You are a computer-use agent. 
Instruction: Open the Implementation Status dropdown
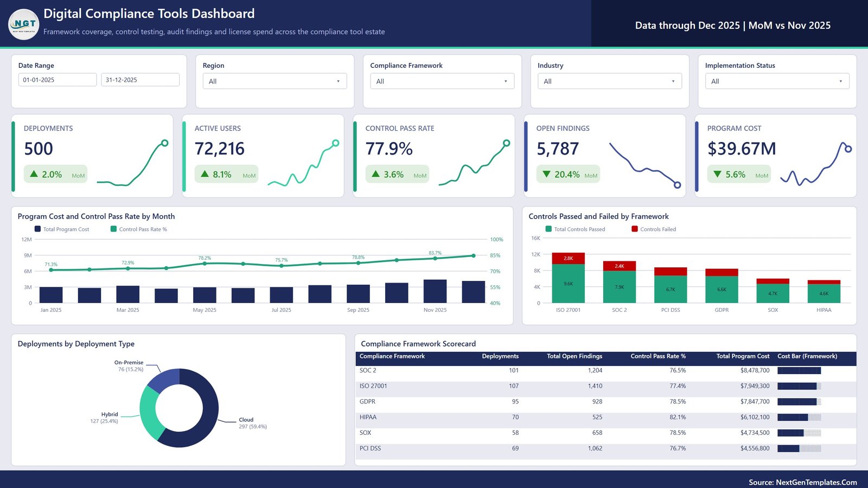click(777, 81)
